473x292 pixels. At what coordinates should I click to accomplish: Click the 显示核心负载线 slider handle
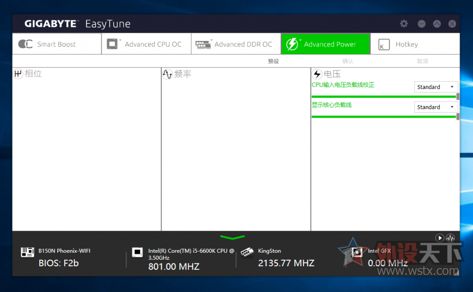458,117
